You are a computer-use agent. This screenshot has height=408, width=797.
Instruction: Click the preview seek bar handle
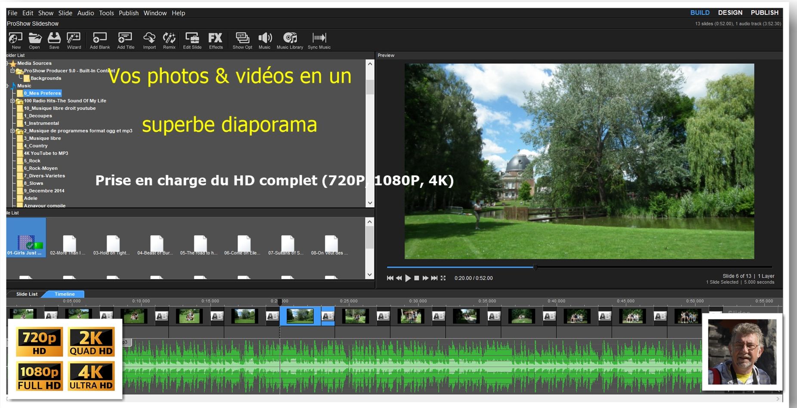click(x=535, y=267)
